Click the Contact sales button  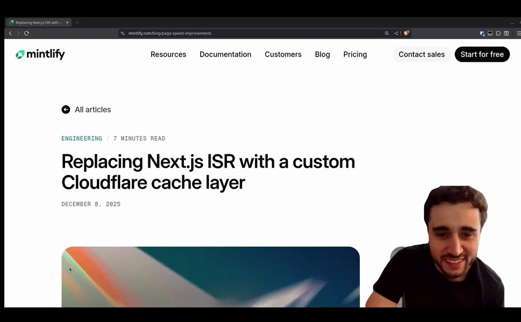(422, 54)
